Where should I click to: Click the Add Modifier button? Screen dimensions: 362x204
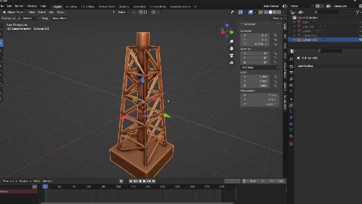click(306, 66)
